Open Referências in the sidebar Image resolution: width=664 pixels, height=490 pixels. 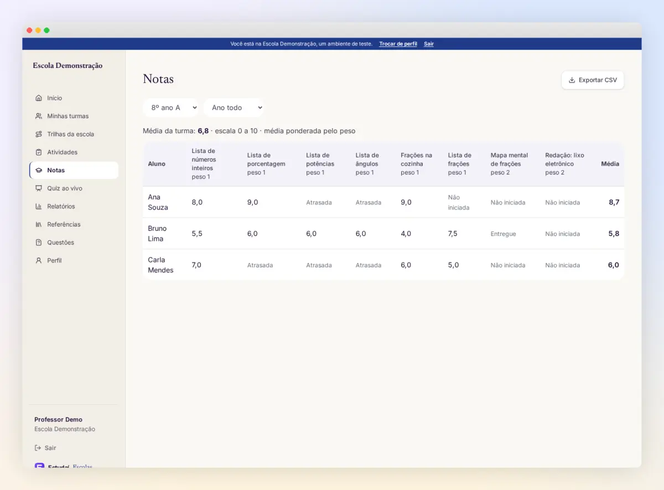tap(74, 224)
